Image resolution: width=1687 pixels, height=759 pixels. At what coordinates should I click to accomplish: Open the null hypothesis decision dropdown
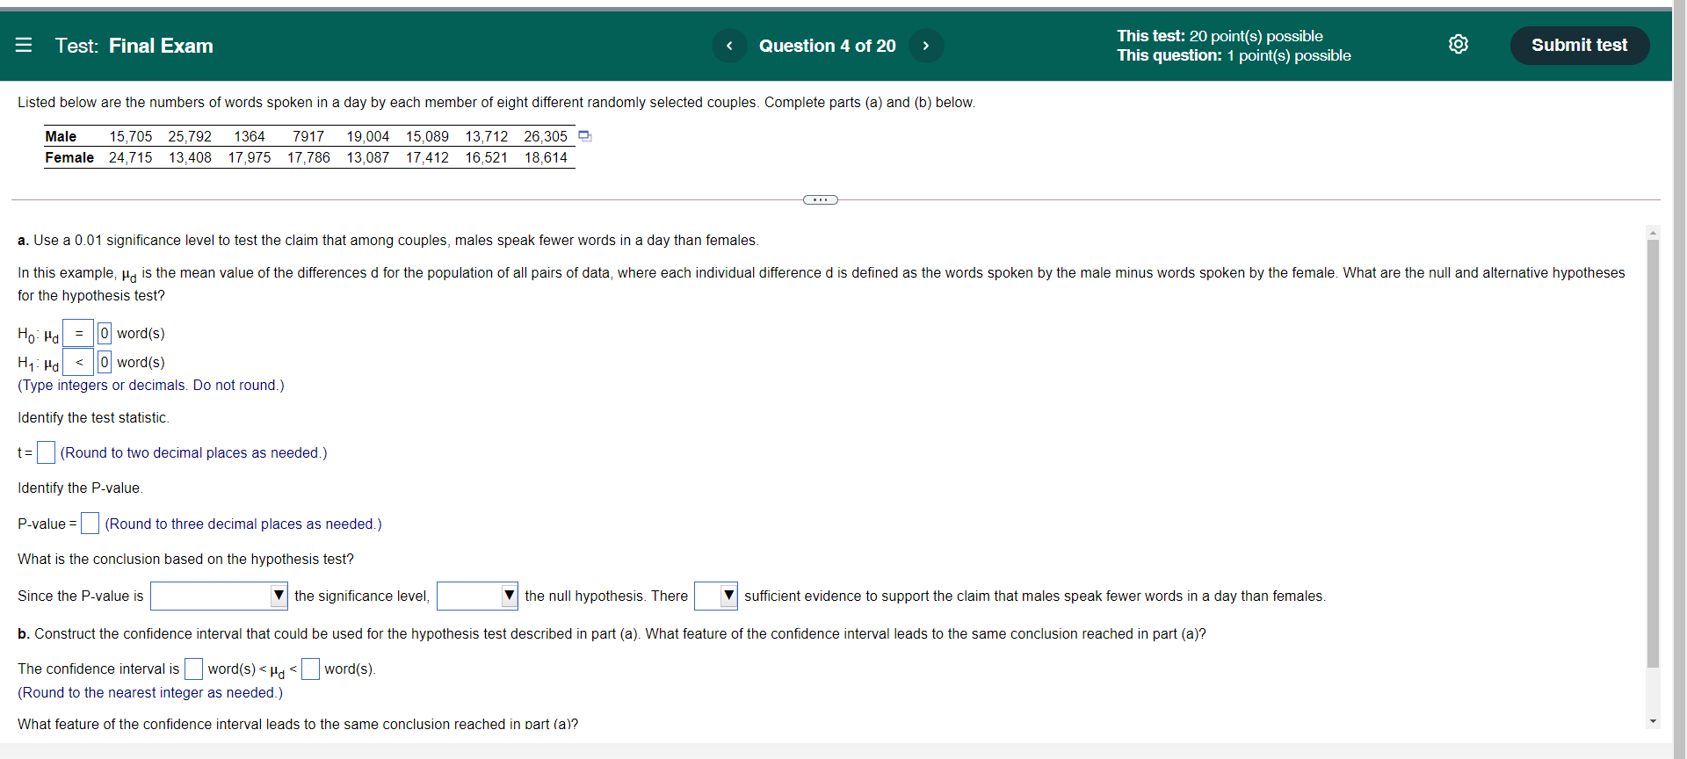[x=477, y=596]
